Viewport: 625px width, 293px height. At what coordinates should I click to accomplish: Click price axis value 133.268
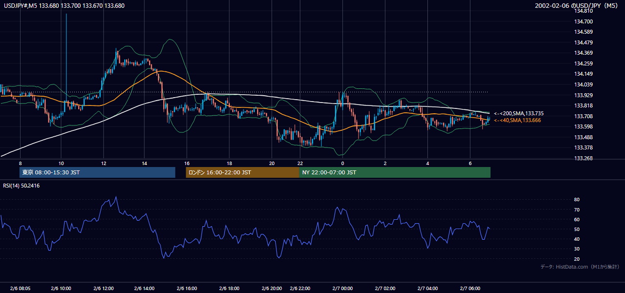point(583,158)
